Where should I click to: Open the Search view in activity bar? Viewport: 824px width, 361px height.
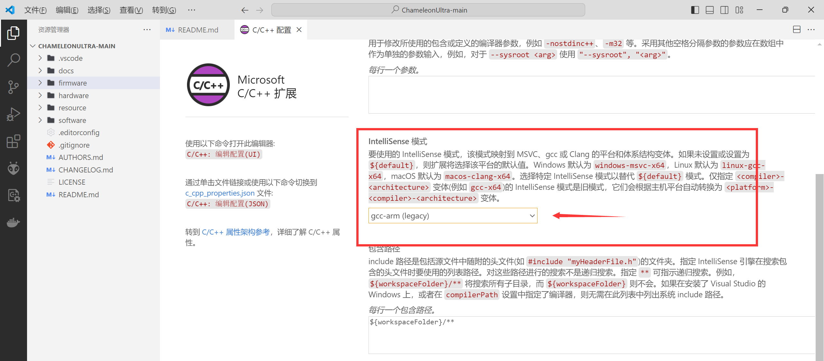pos(14,60)
